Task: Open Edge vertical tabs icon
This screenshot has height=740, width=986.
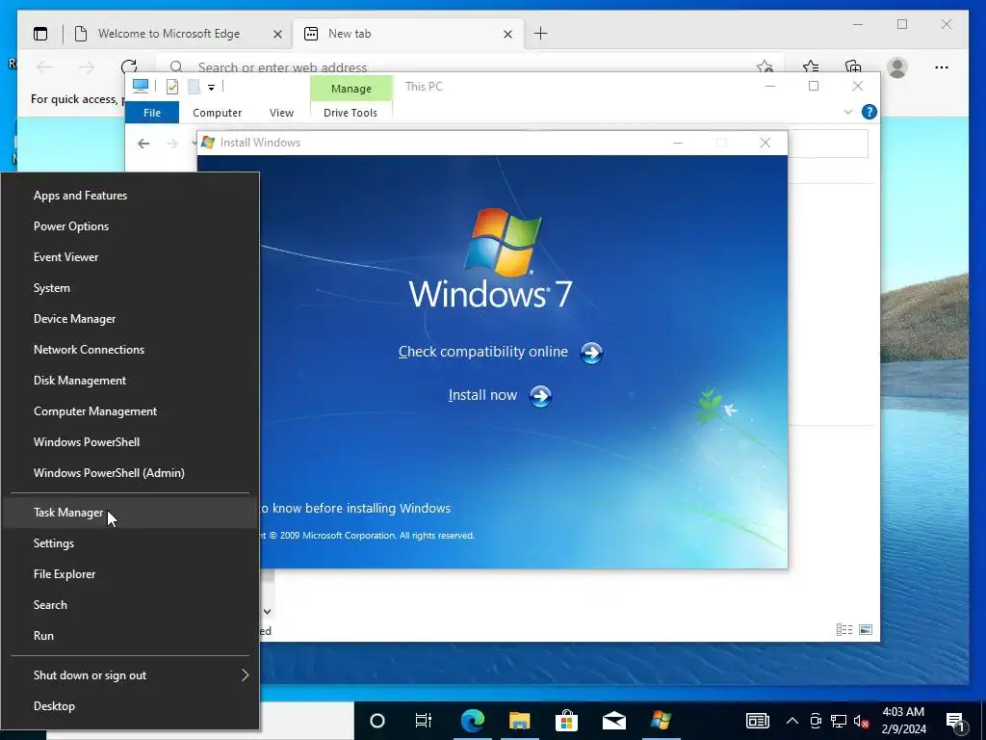Action: (x=40, y=34)
